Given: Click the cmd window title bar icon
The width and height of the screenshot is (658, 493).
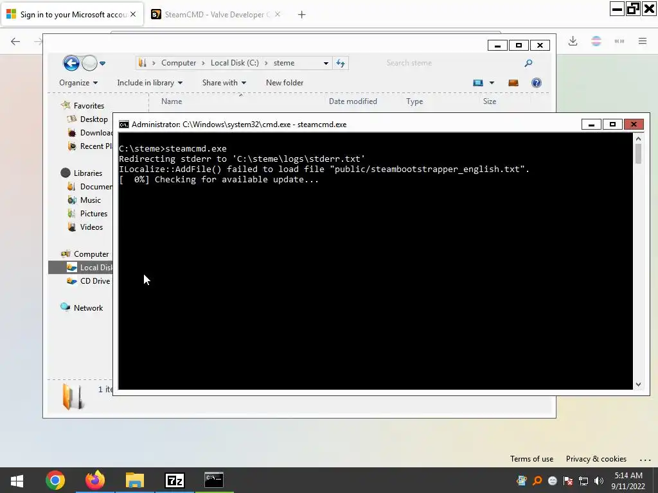Looking at the screenshot, I should 124,125.
